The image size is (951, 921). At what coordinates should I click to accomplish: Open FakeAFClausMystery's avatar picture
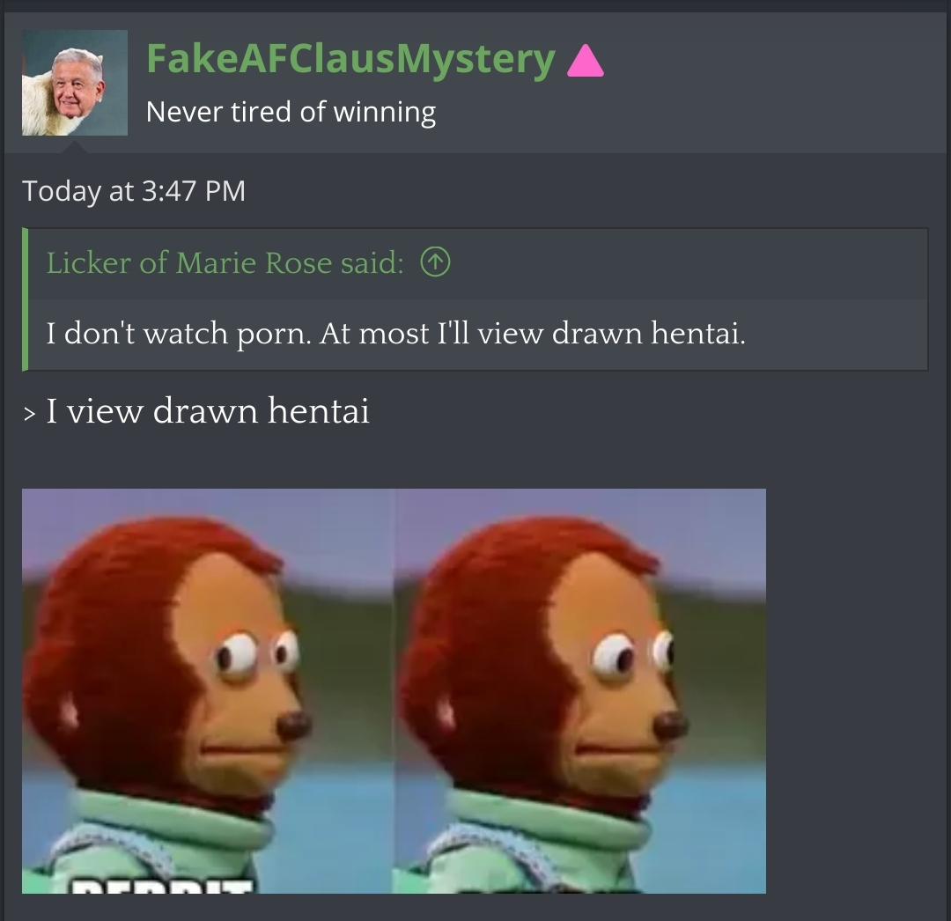pos(75,83)
